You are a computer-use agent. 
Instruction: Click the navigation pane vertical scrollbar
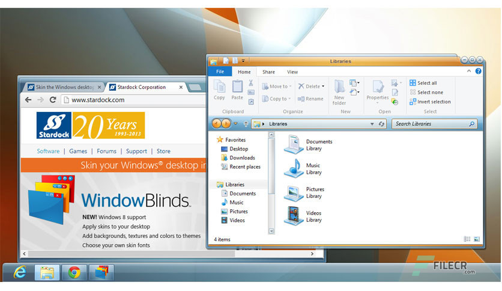pos(271,183)
